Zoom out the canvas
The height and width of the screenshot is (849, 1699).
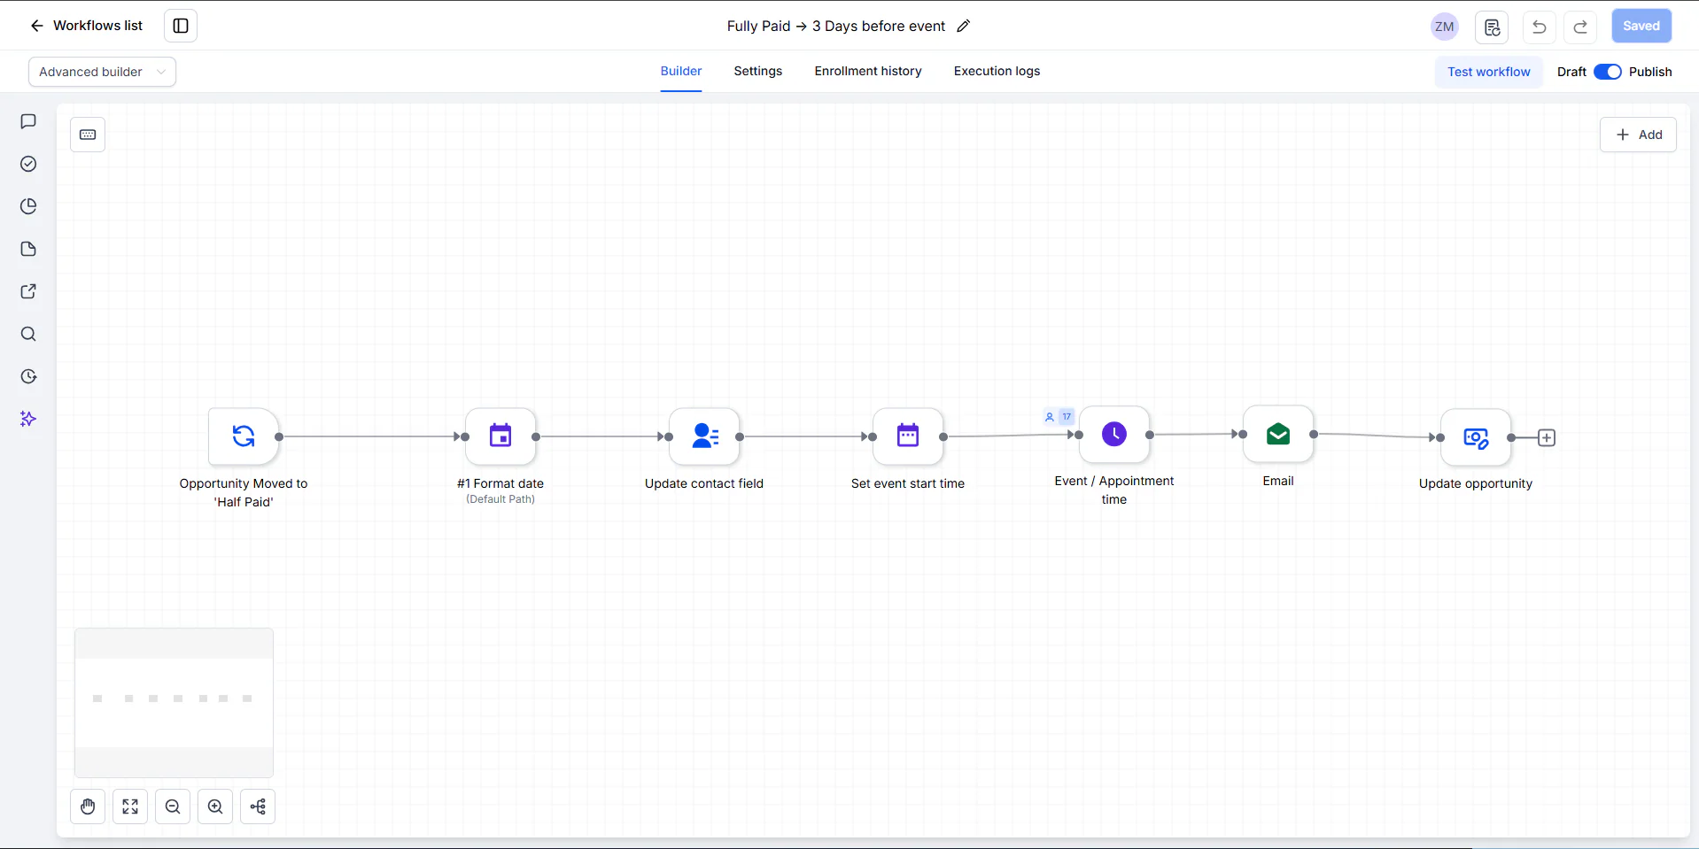pyautogui.click(x=173, y=807)
